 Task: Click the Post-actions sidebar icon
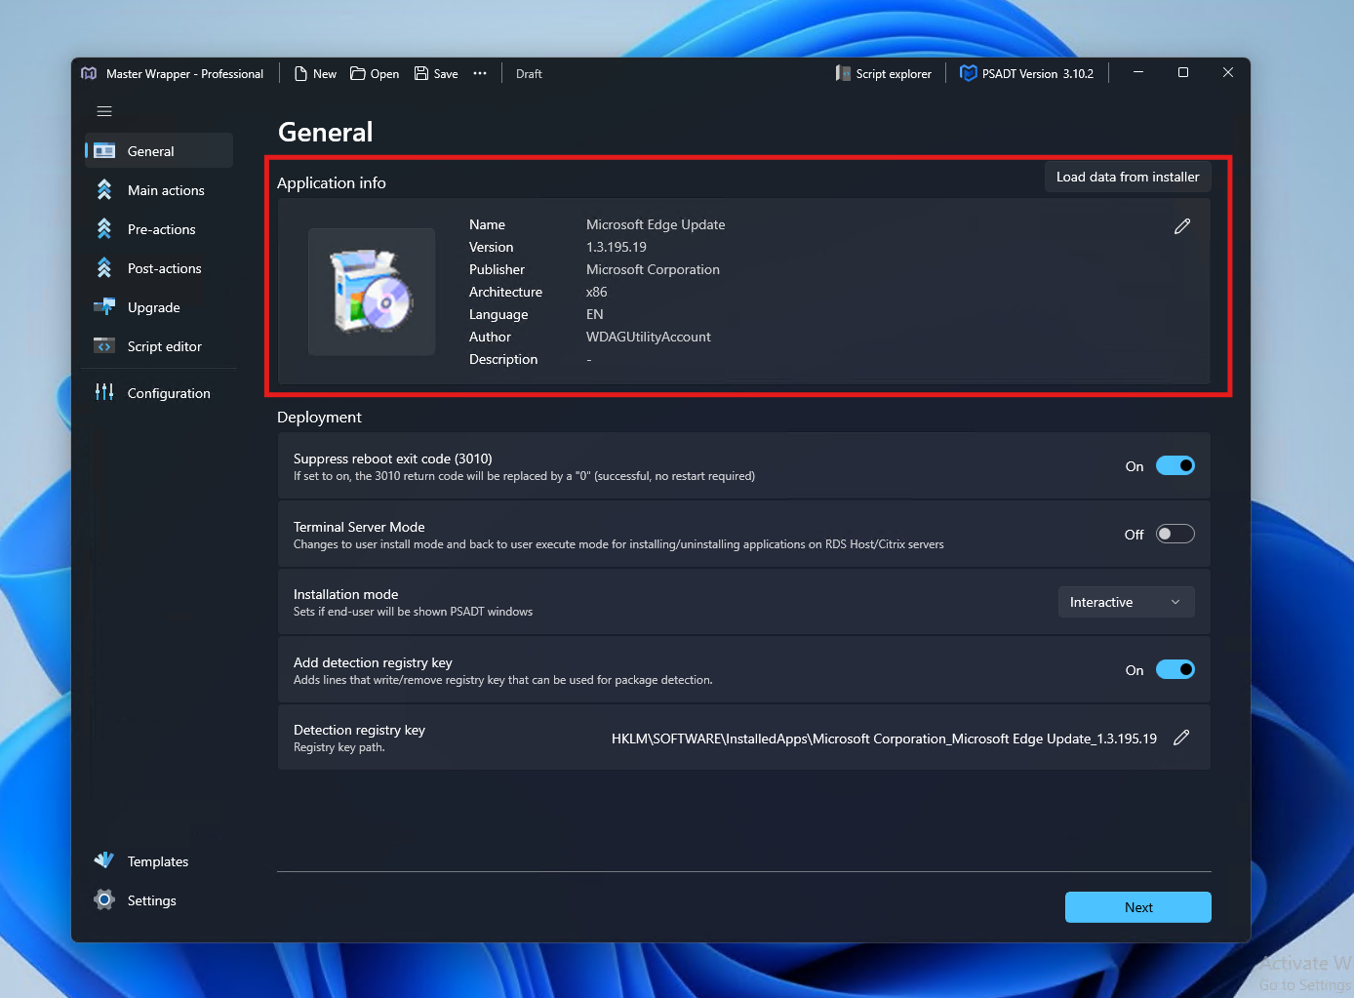pyautogui.click(x=104, y=268)
